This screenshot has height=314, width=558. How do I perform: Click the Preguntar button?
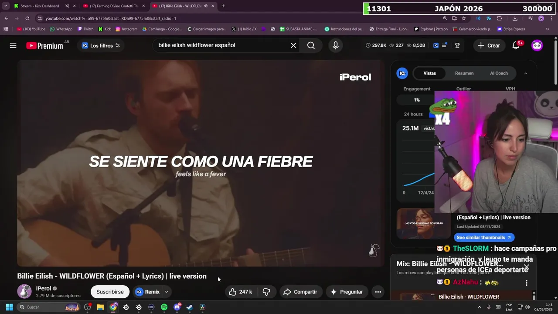pyautogui.click(x=347, y=292)
